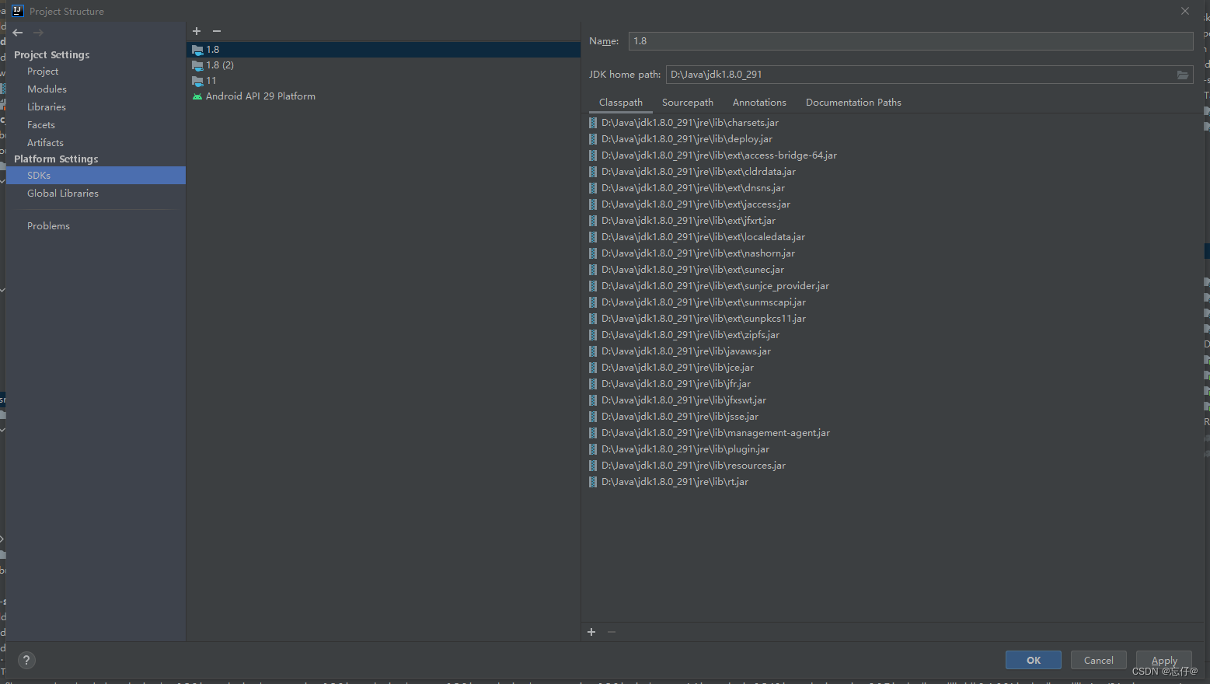
Task: Click the back navigation arrow
Action: (x=17, y=33)
